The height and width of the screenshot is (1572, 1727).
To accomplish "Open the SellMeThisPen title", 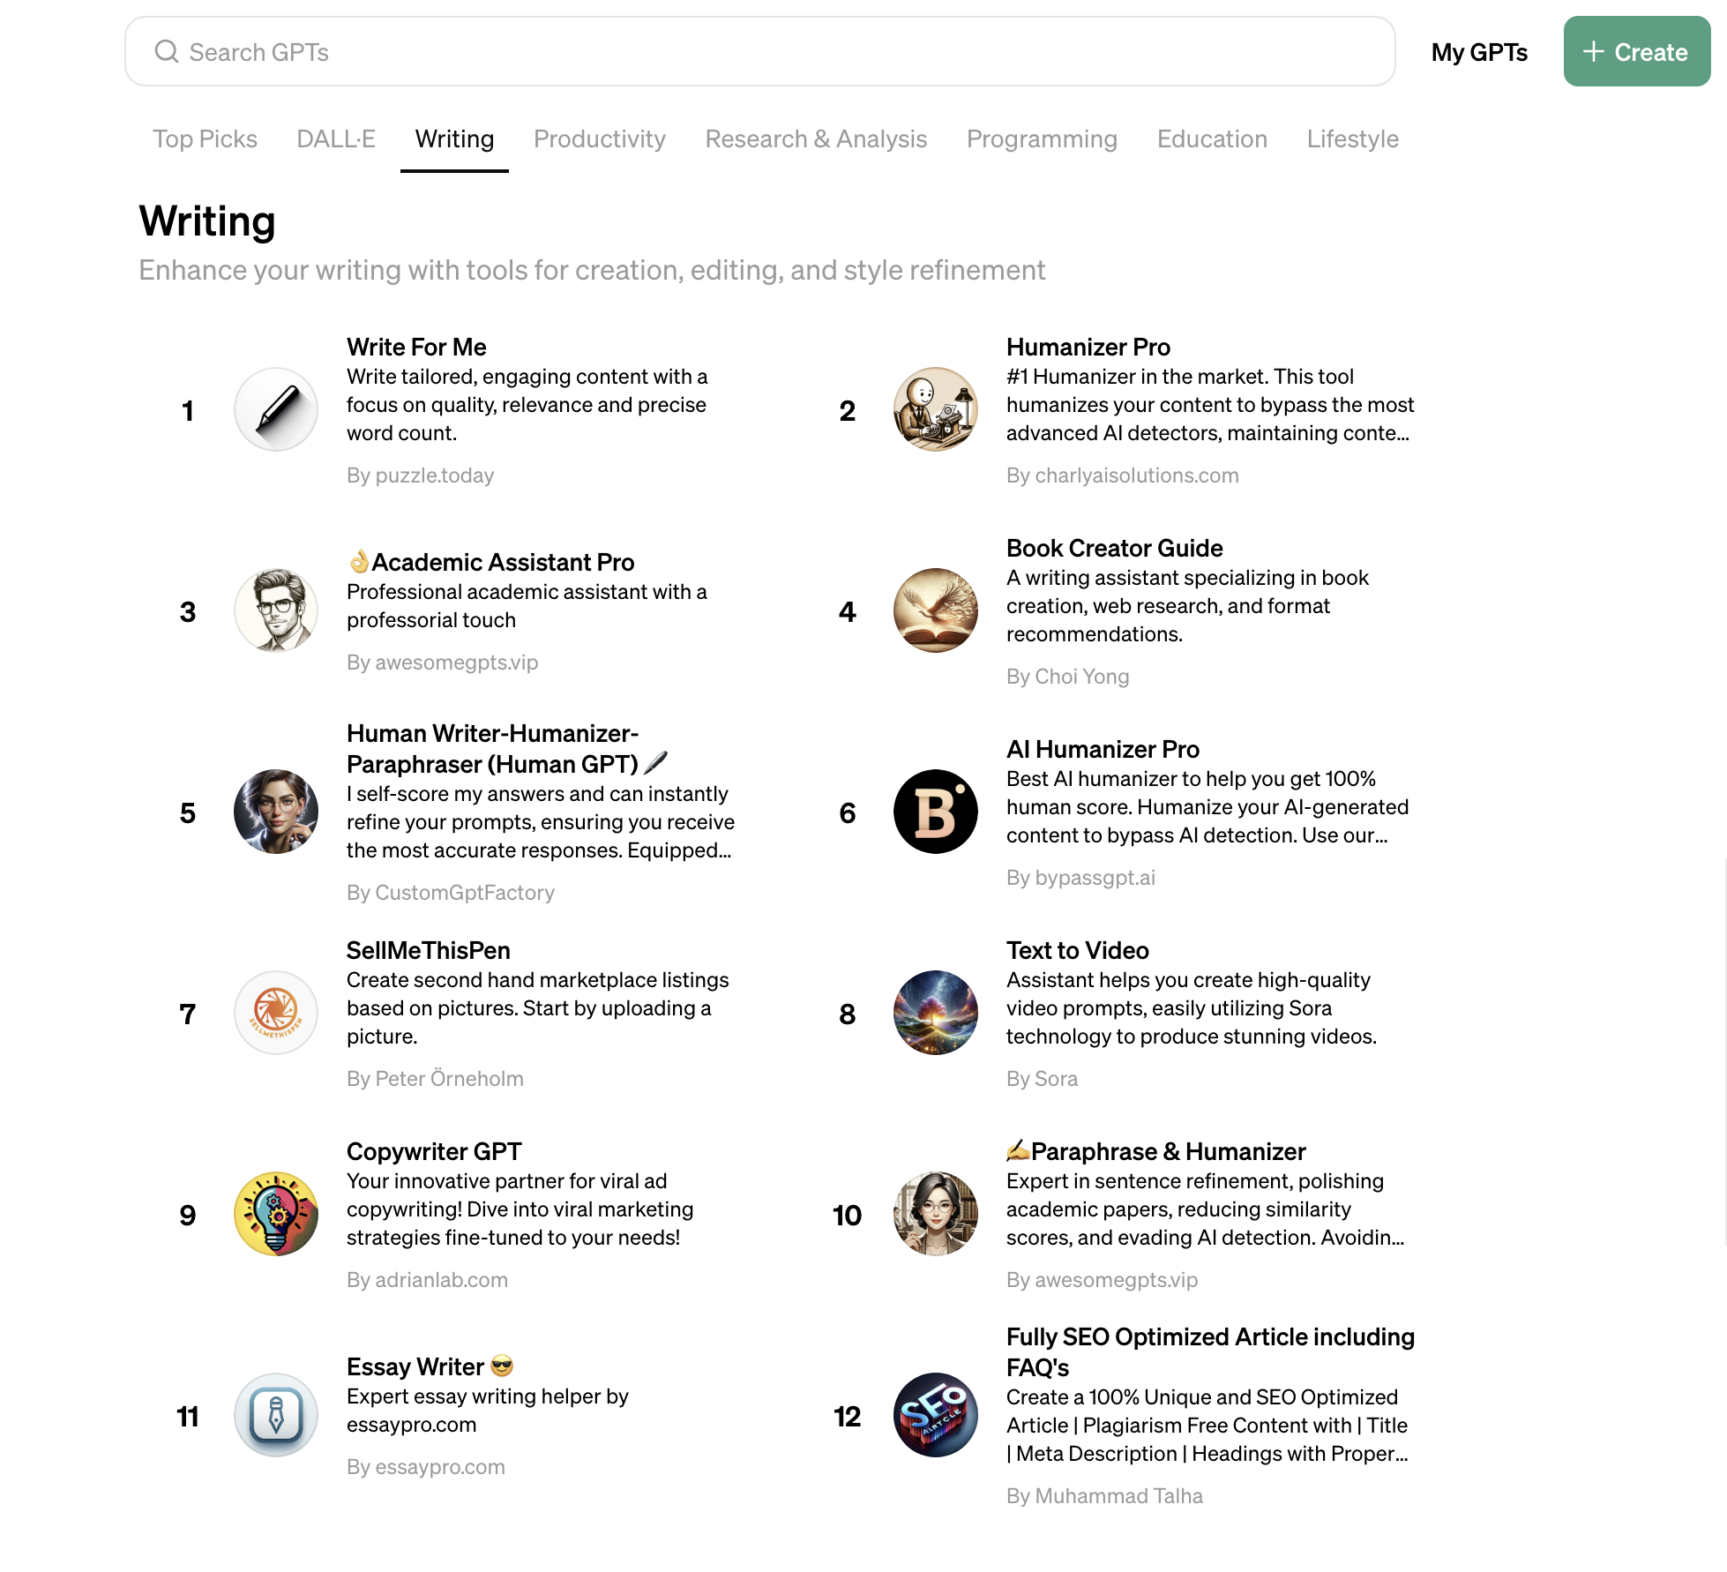I will click(x=429, y=951).
